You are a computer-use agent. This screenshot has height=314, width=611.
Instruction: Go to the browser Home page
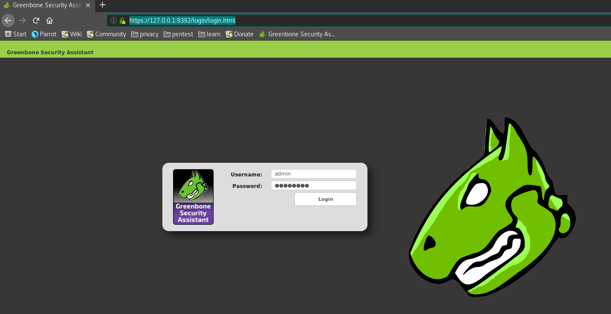50,21
